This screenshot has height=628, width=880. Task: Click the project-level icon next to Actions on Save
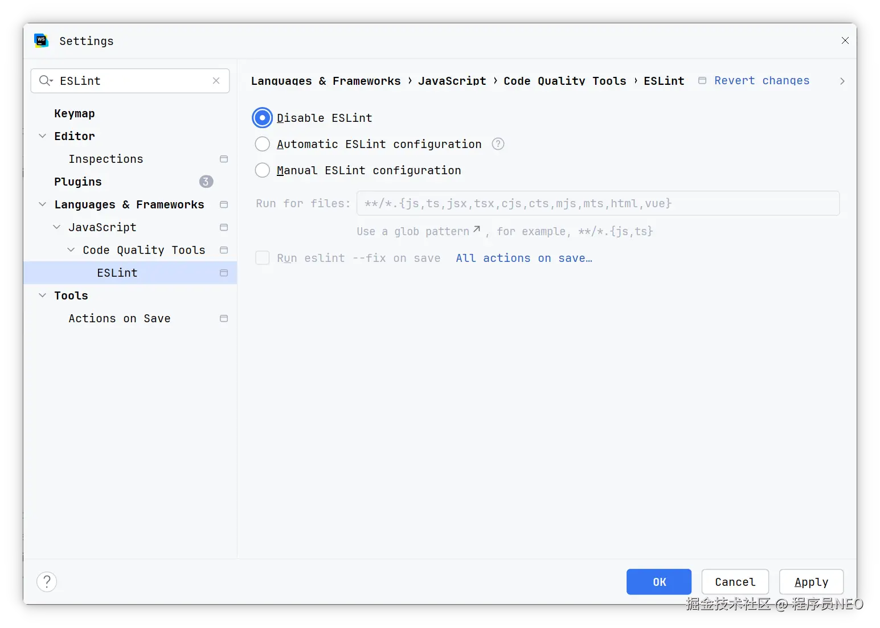pyautogui.click(x=224, y=318)
